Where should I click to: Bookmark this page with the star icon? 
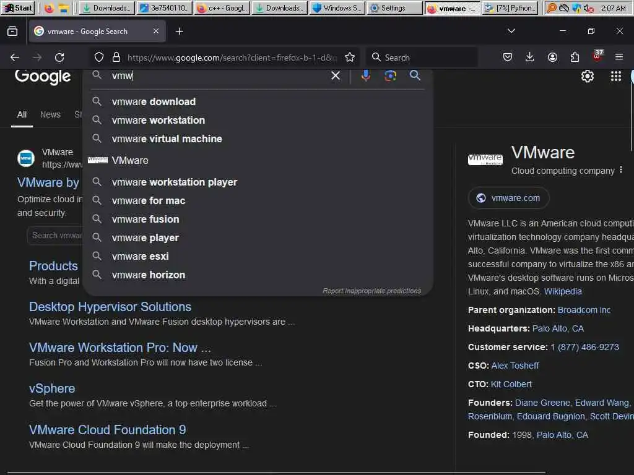(350, 58)
